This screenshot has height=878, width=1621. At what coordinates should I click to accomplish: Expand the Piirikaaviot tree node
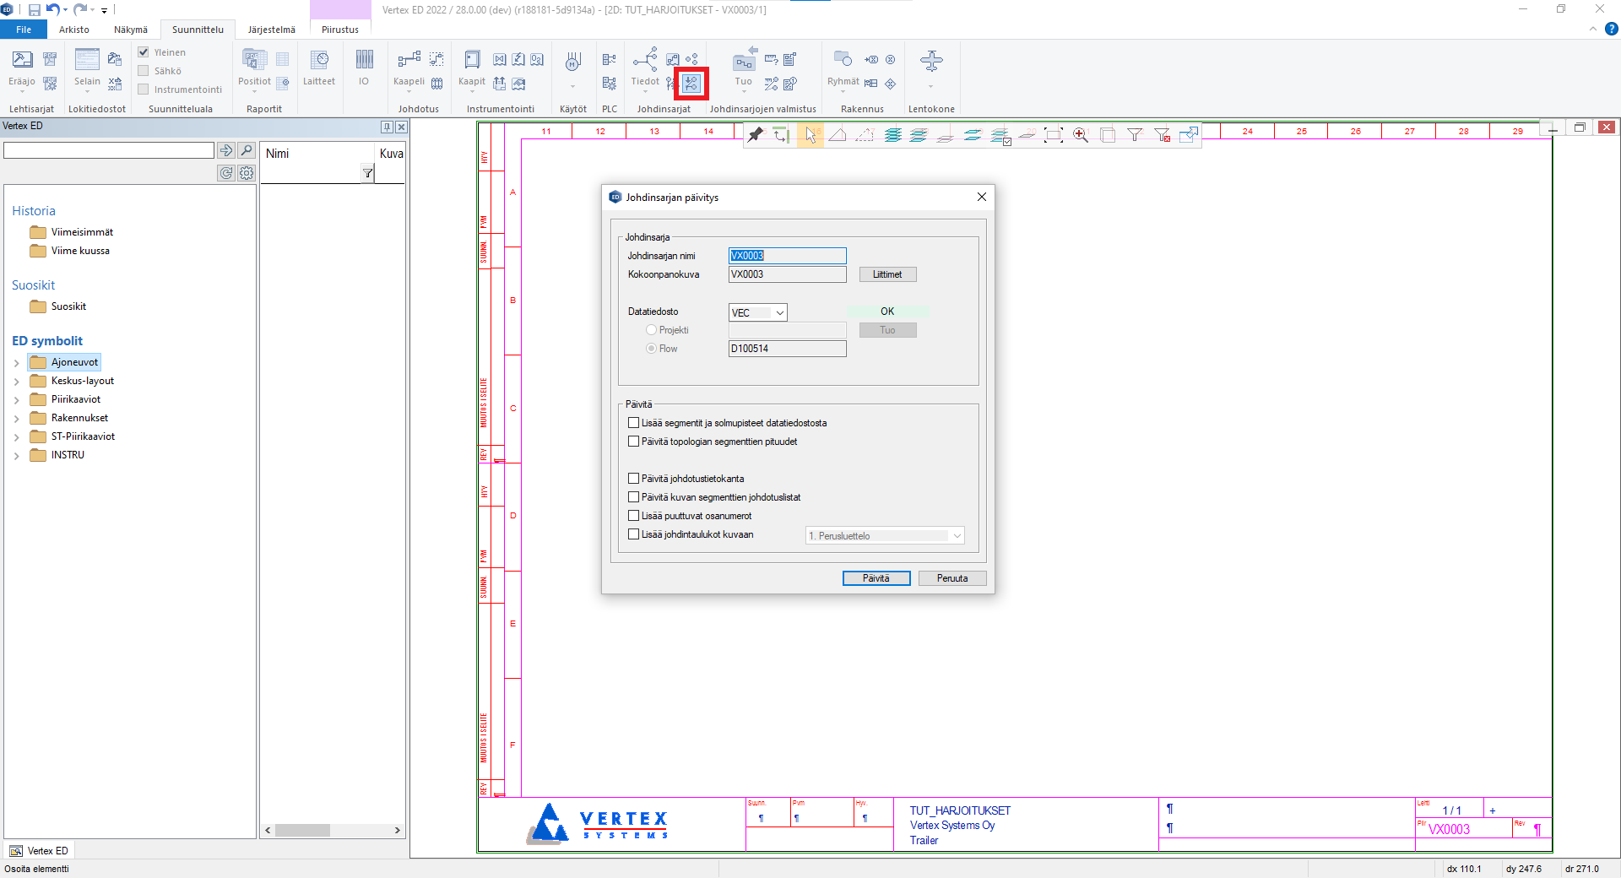coord(16,400)
